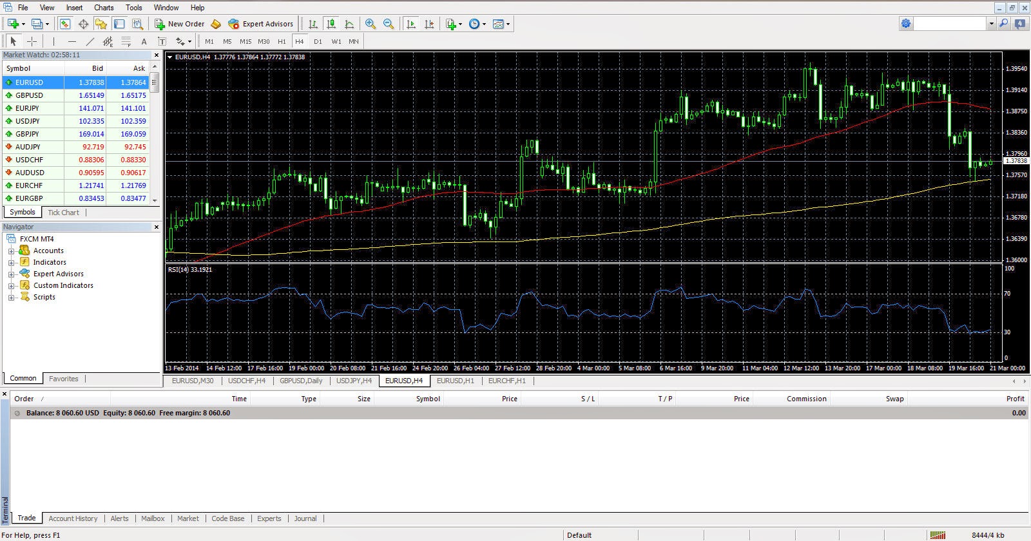Select the arrow cursor tool
Screen dimensions: 1031x541
click(x=13, y=41)
